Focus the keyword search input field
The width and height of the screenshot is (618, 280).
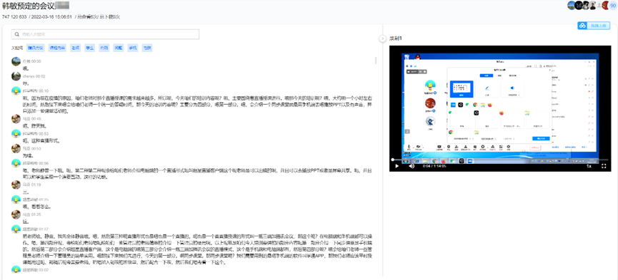tap(105, 34)
